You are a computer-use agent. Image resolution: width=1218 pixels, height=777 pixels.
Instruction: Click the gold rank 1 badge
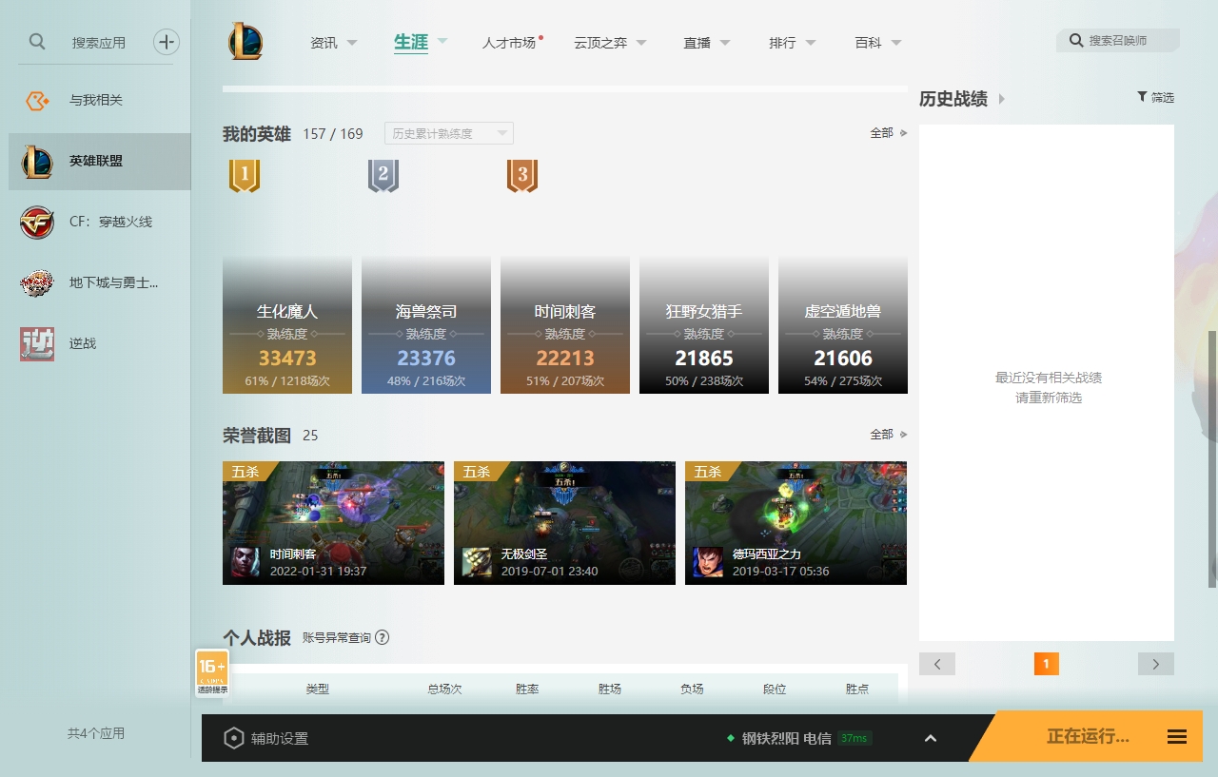point(245,176)
